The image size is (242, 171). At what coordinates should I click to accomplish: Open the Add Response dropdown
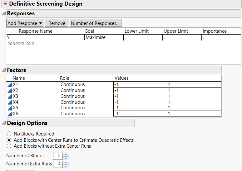(25, 23)
